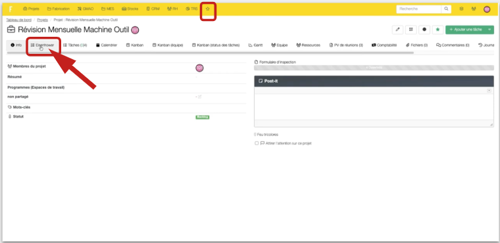Click the inspection form progress bar
Screen dimensions: 500x243
click(x=374, y=68)
